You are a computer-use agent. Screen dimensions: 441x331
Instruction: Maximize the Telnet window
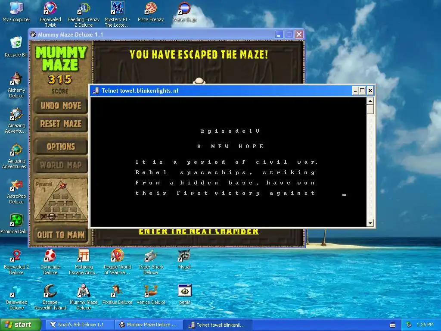(362, 91)
